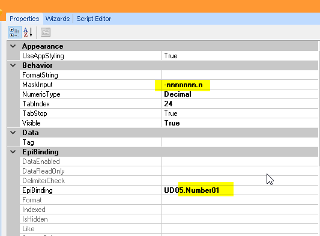Screen dimensions: 320x236
Task: Open the Properties tab
Action: (x=24, y=19)
